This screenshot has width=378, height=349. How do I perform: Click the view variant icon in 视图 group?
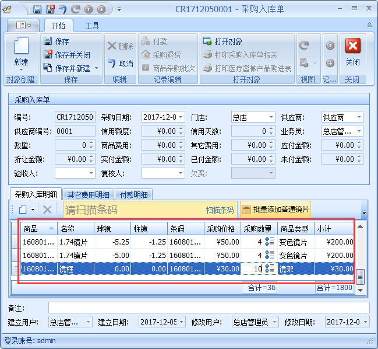(304, 63)
